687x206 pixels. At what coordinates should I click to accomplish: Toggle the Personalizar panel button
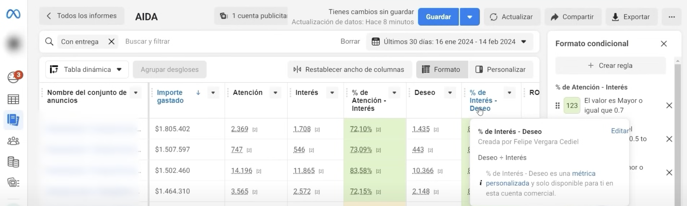coord(501,70)
